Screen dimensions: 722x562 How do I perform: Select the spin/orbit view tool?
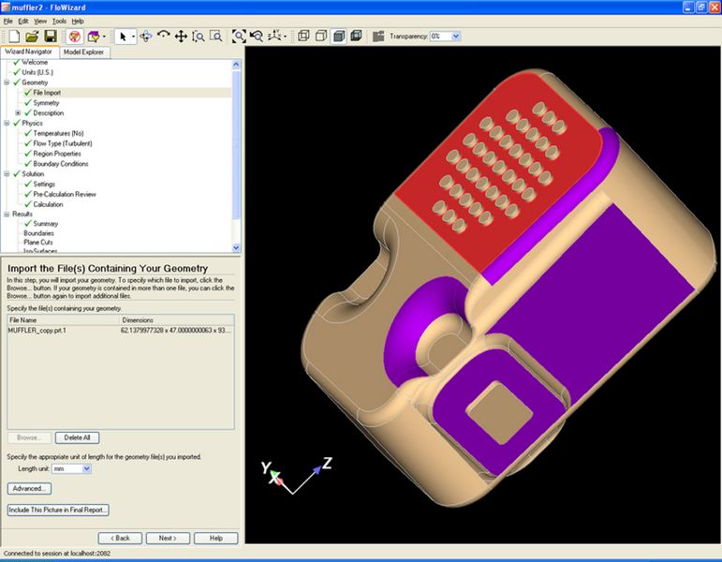click(x=146, y=37)
